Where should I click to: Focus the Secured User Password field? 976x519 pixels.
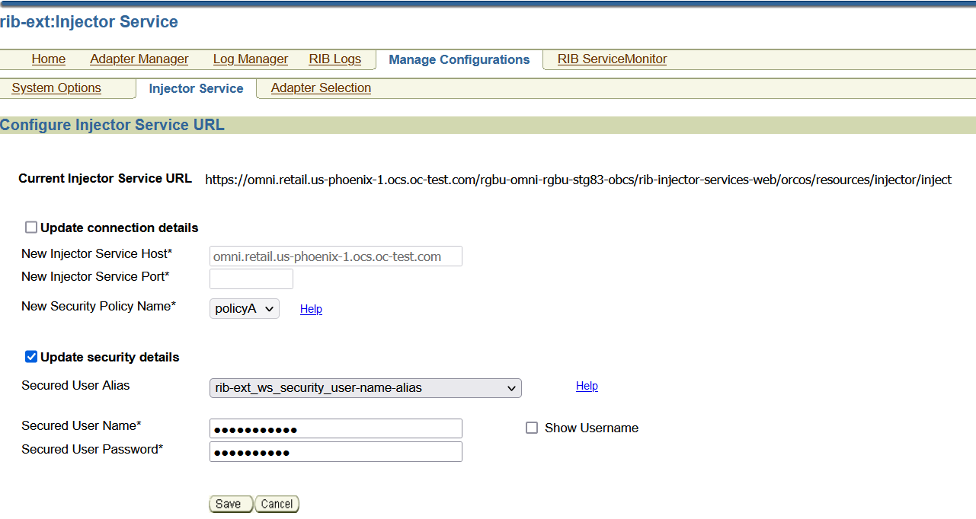[335, 451]
